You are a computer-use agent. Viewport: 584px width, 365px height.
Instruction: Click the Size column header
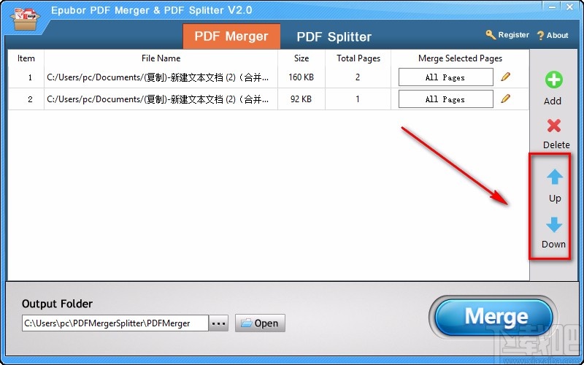[301, 58]
